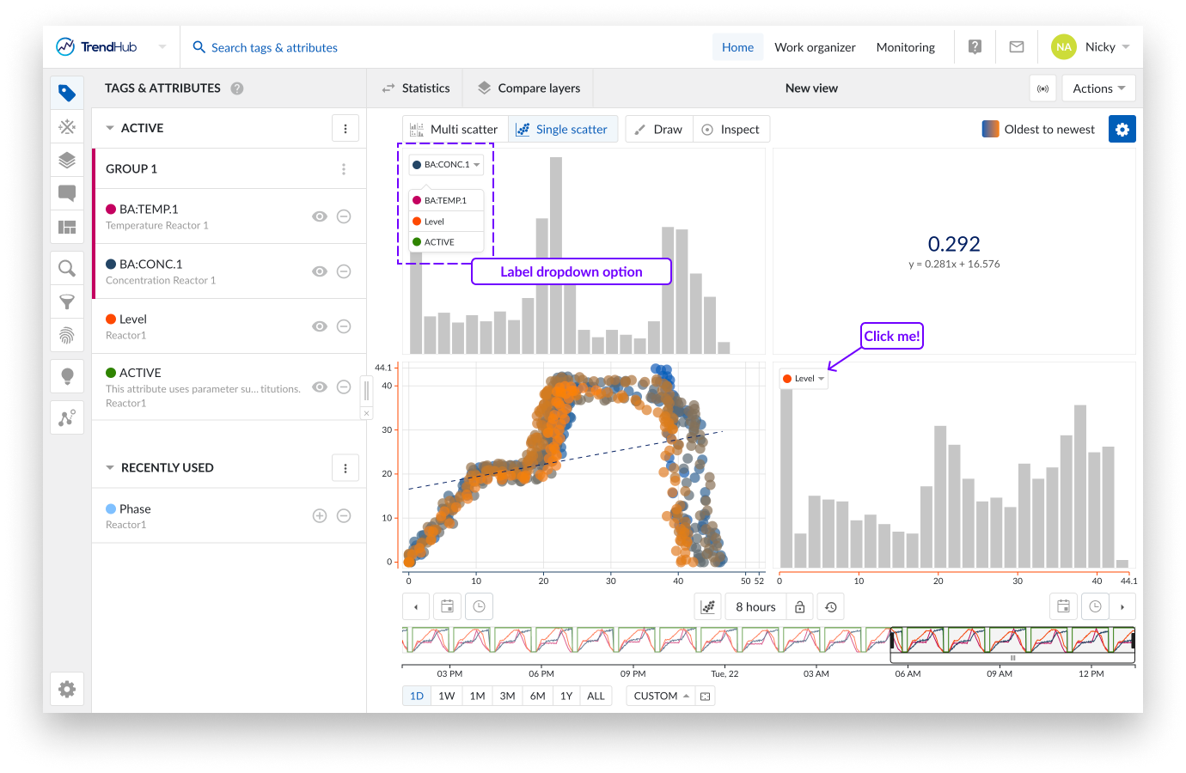
Task: Click the fingerprint icon in sidebar
Action: point(67,336)
